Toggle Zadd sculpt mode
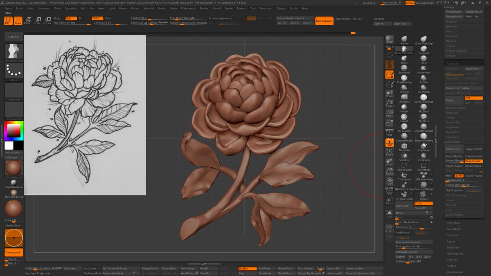 click(97, 18)
